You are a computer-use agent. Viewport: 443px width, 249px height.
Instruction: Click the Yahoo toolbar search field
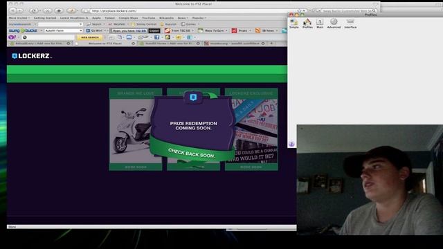coord(49,37)
